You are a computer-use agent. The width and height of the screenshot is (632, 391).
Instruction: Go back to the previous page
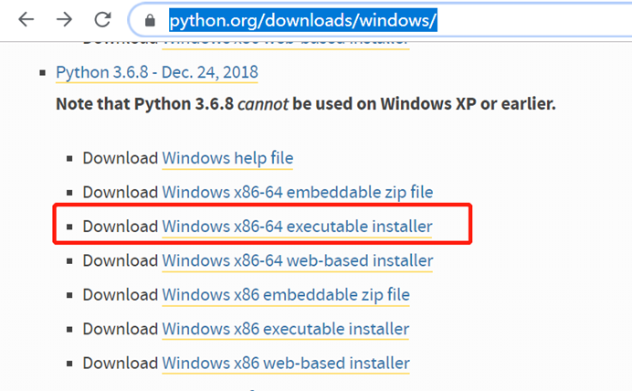click(26, 19)
